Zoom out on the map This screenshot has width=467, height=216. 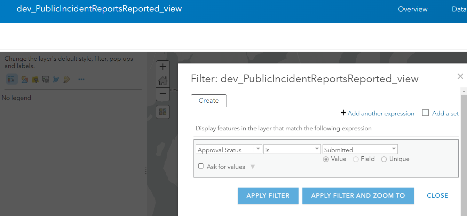tap(163, 94)
